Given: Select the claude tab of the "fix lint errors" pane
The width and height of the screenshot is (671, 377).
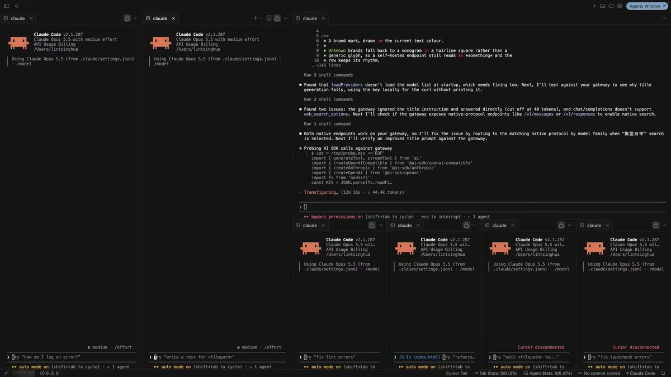Looking at the screenshot, I should [x=310, y=226].
